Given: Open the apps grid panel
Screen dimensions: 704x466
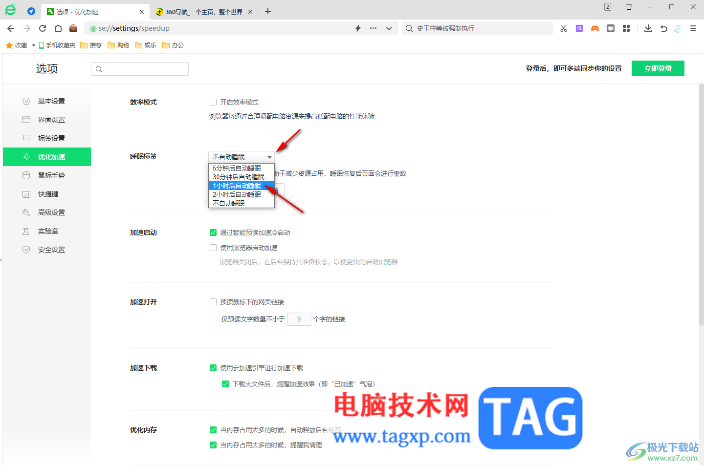Looking at the screenshot, I should pyautogui.click(x=626, y=28).
